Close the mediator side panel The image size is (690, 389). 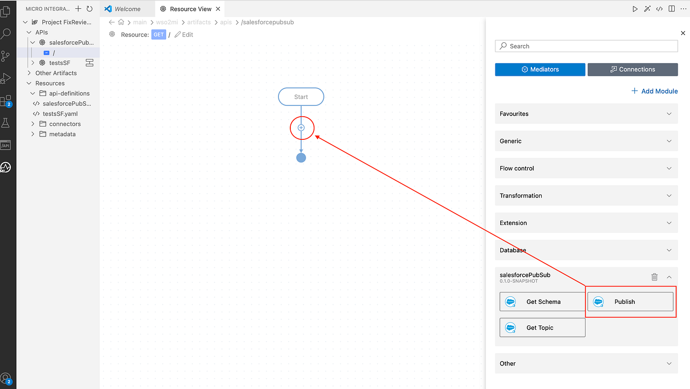[x=683, y=33]
